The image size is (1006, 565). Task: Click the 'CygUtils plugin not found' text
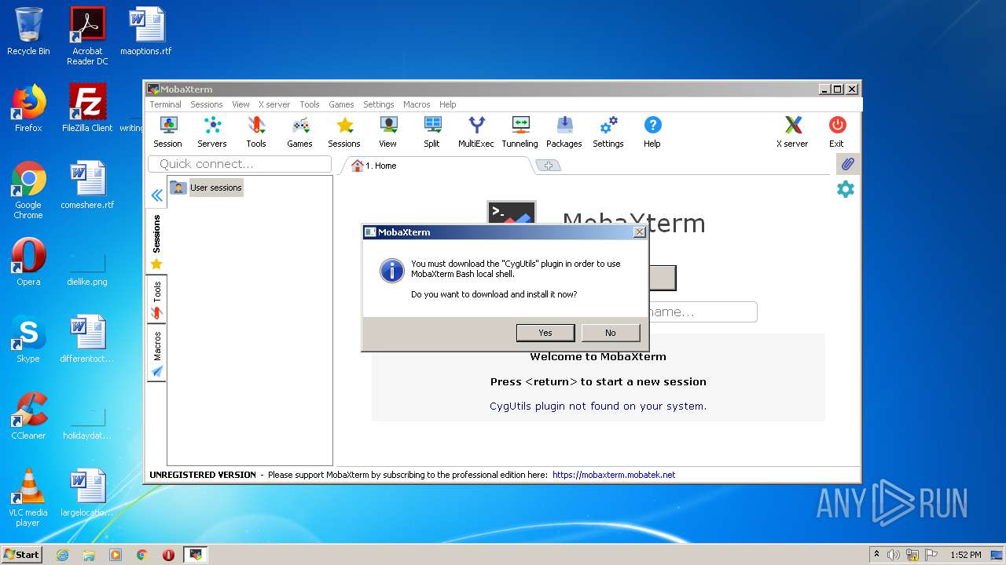pyautogui.click(x=598, y=406)
